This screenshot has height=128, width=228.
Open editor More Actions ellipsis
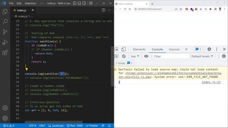[109, 10]
